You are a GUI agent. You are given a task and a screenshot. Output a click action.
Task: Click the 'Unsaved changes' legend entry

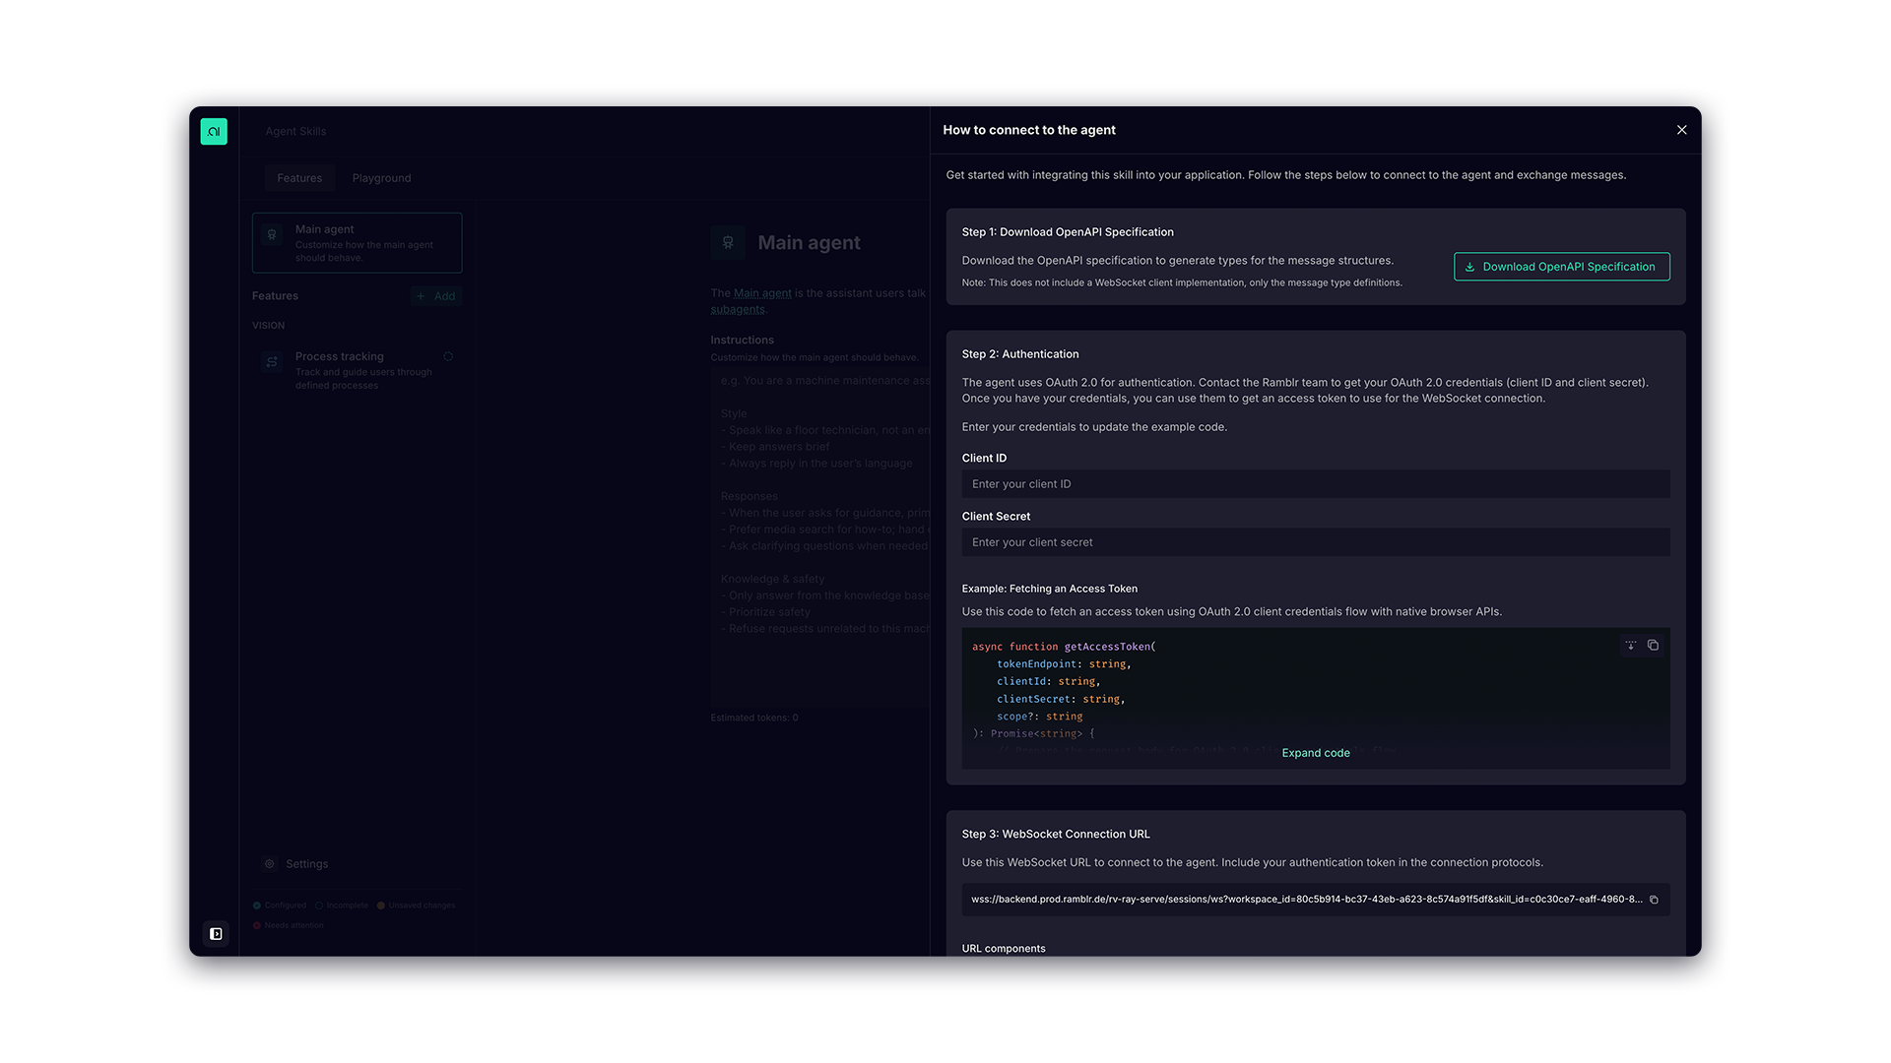point(416,906)
